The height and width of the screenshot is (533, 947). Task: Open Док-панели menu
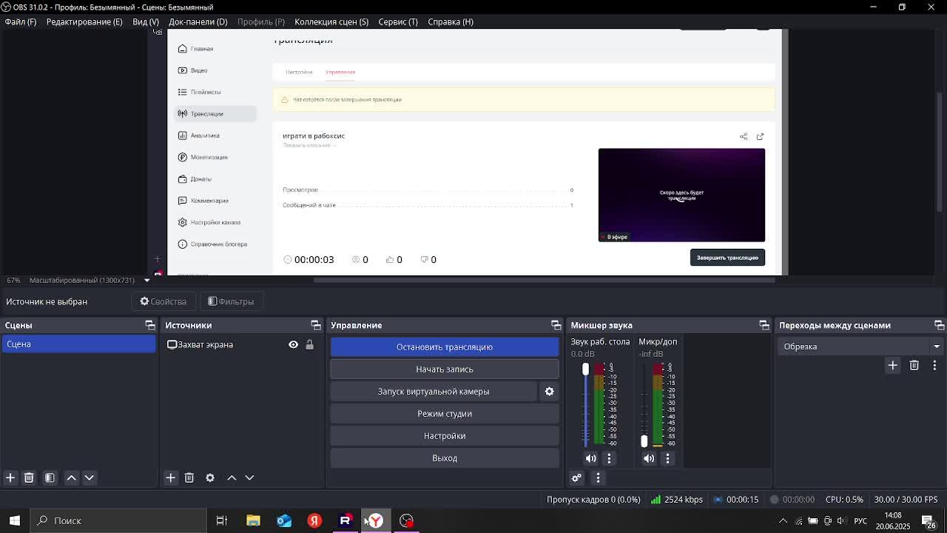[x=198, y=22]
